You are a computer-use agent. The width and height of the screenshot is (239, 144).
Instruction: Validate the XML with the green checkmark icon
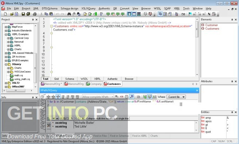click(x=90, y=14)
